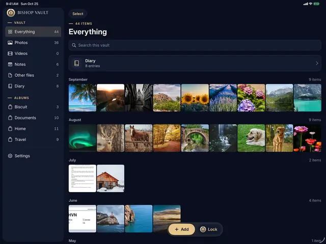Click the Settings gear icon
The image size is (326, 244).
pyautogui.click(x=10, y=156)
